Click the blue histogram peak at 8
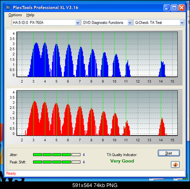This screenshot has width=190, height=189. (x=93, y=63)
